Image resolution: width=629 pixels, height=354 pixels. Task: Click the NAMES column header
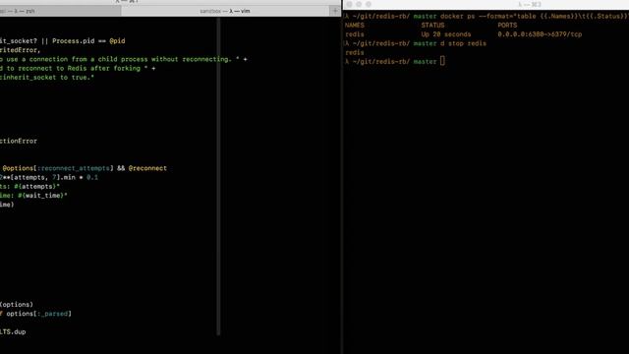click(355, 25)
